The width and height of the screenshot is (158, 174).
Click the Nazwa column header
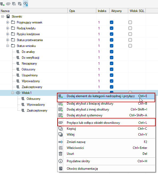34,11
